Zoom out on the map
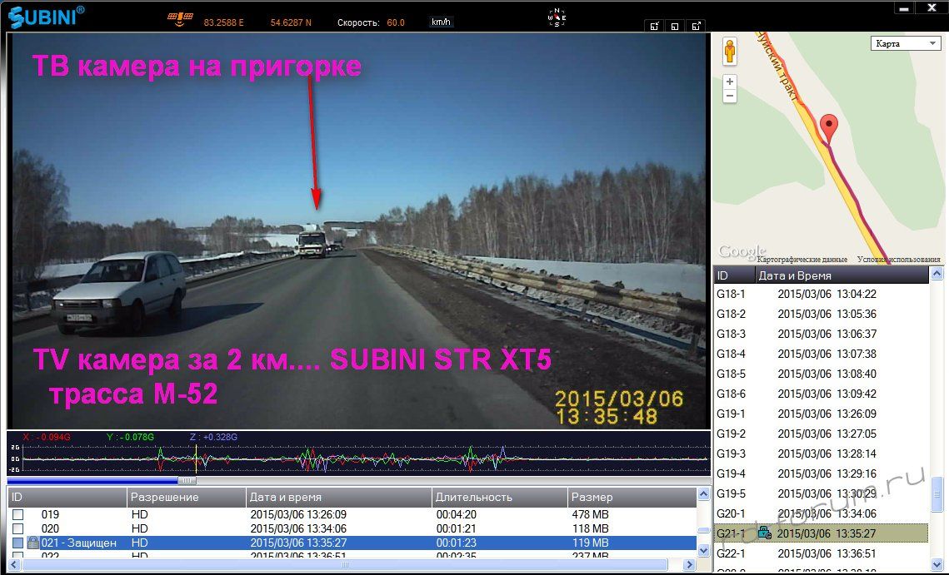Screen dimensions: 949x575 730,97
